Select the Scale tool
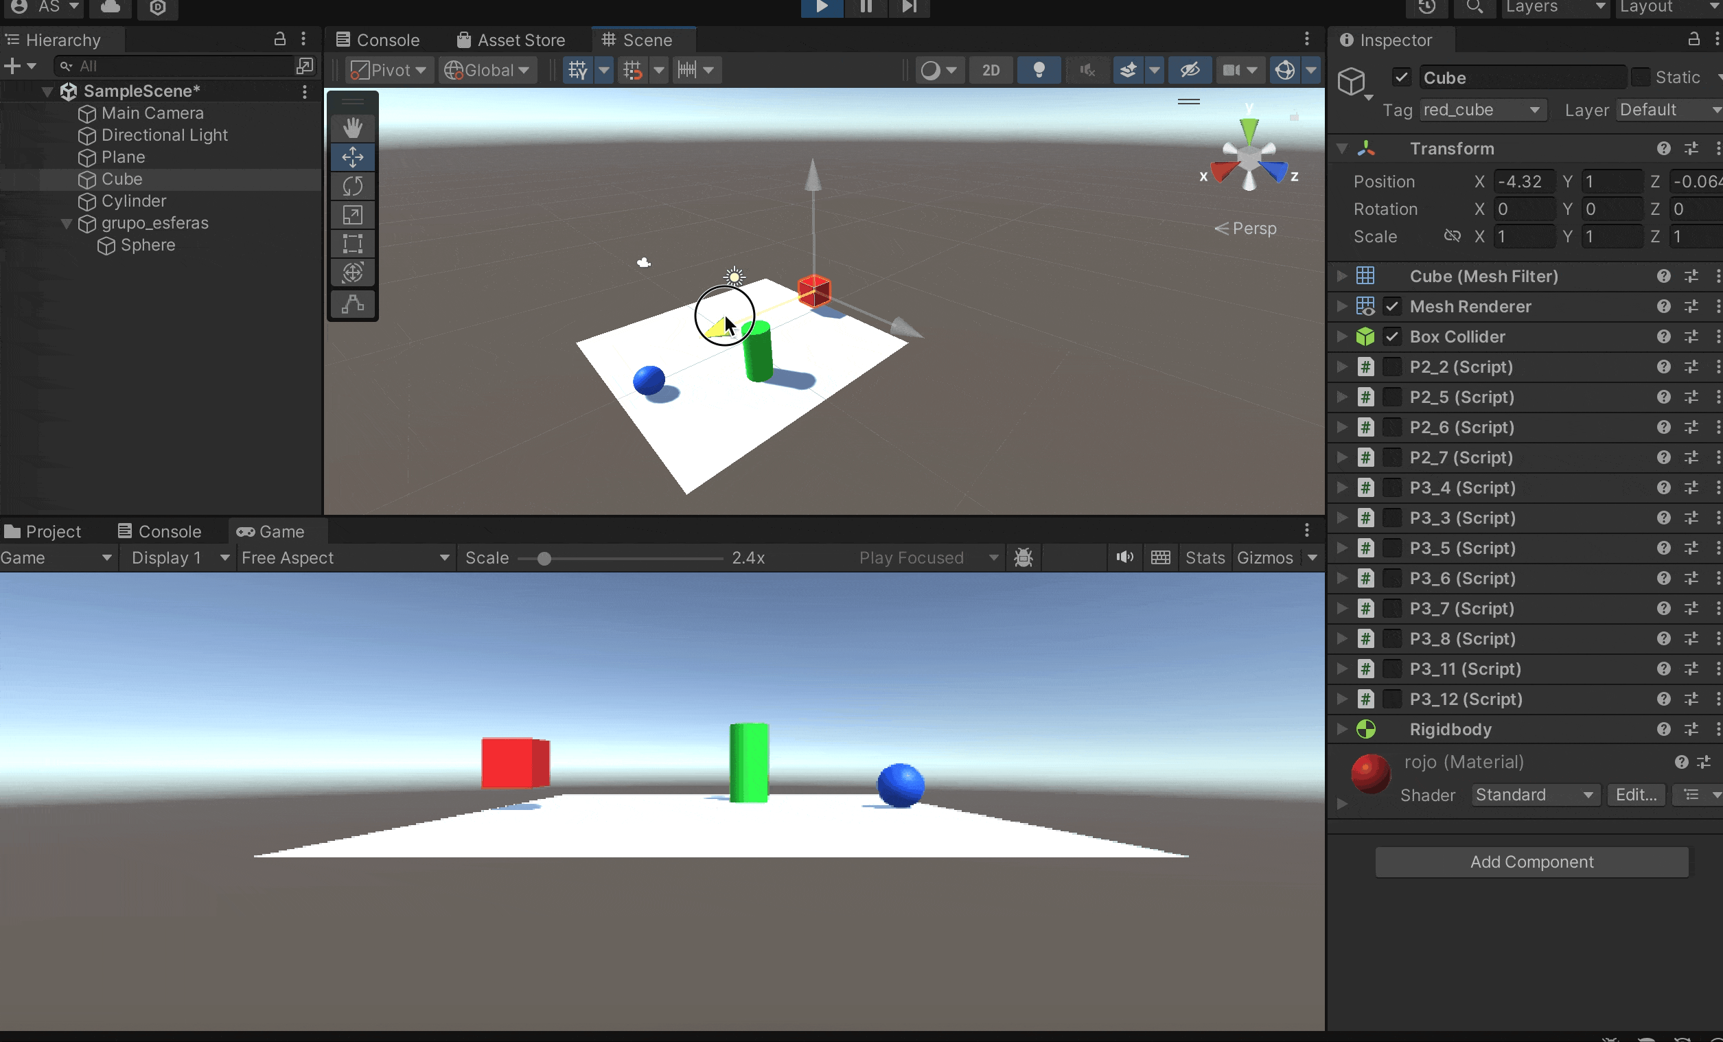This screenshot has height=1042, width=1723. 352,215
